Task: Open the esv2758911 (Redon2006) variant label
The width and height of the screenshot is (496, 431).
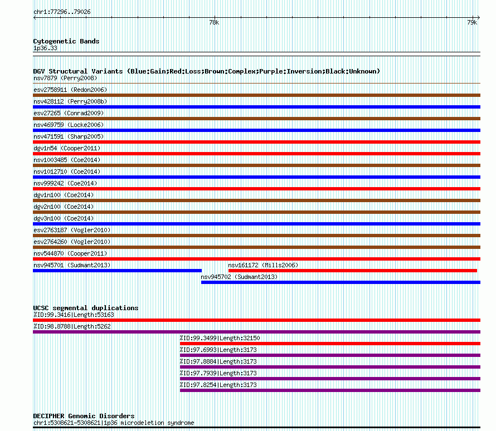Action: click(70, 90)
